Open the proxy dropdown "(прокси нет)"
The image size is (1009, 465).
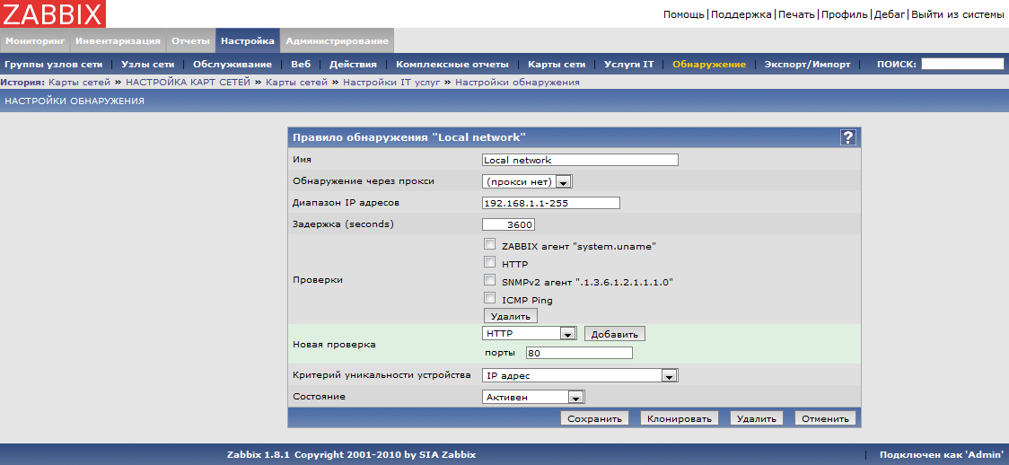527,182
